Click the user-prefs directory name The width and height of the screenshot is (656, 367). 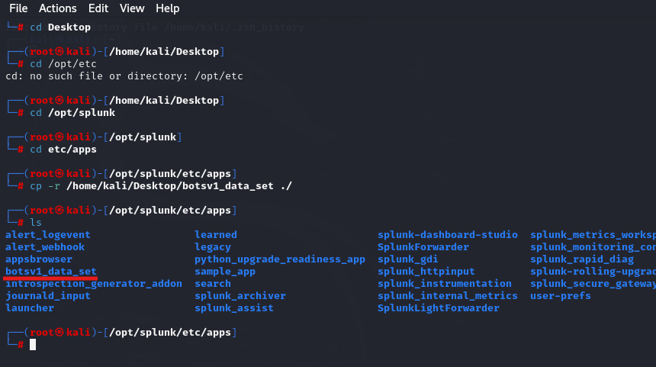click(x=560, y=296)
